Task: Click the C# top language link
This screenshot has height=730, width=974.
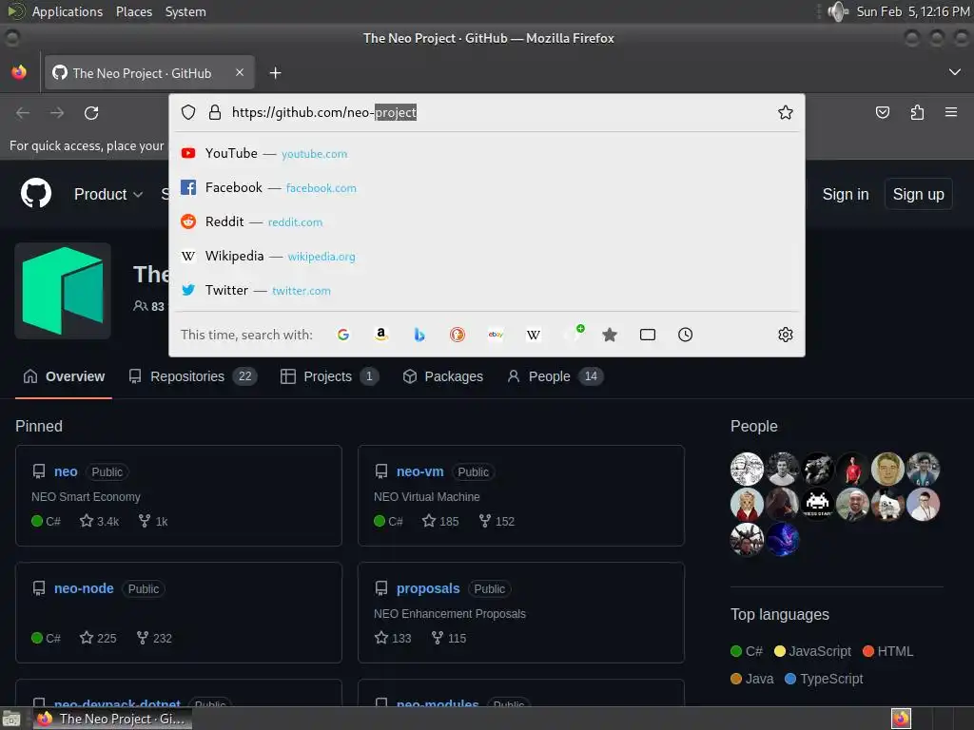Action: point(747,651)
